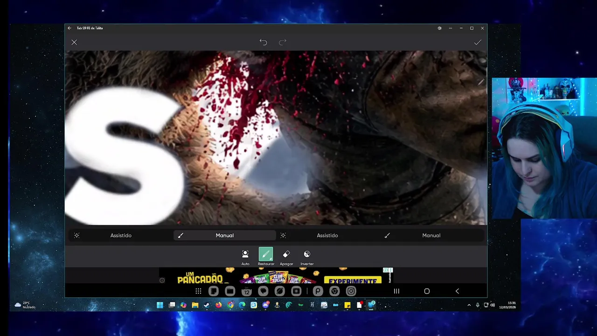Open the volume control in tray

coord(493,305)
